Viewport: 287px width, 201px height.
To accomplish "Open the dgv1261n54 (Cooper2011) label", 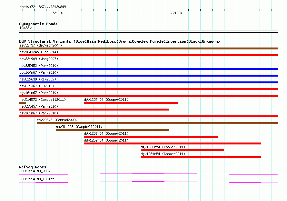I will 163,154.
